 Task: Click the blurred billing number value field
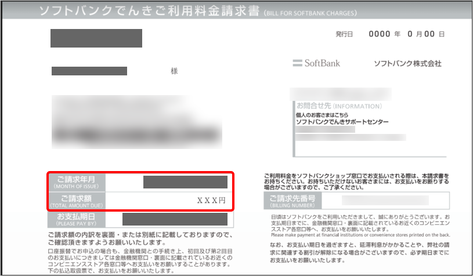point(385,201)
